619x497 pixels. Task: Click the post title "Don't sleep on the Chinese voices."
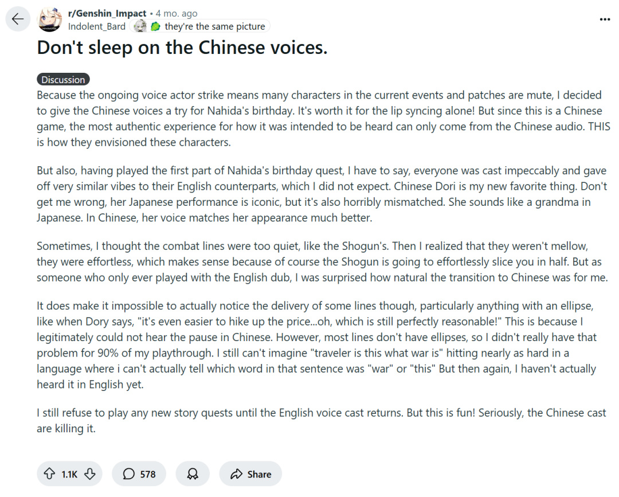(182, 48)
